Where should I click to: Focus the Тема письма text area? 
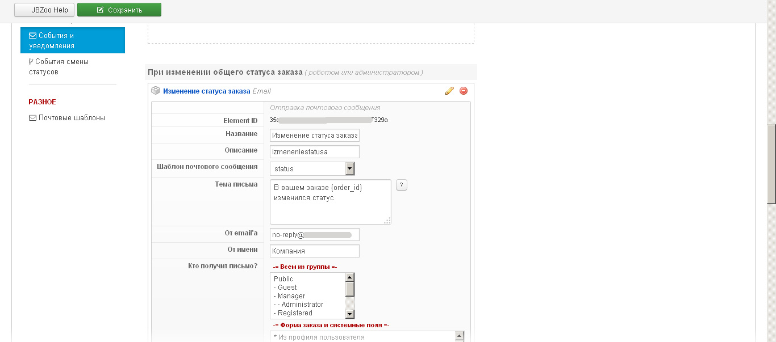(x=330, y=202)
